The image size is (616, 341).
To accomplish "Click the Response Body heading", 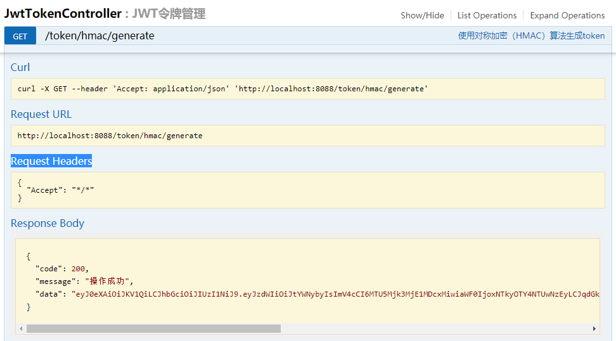I will [x=48, y=223].
